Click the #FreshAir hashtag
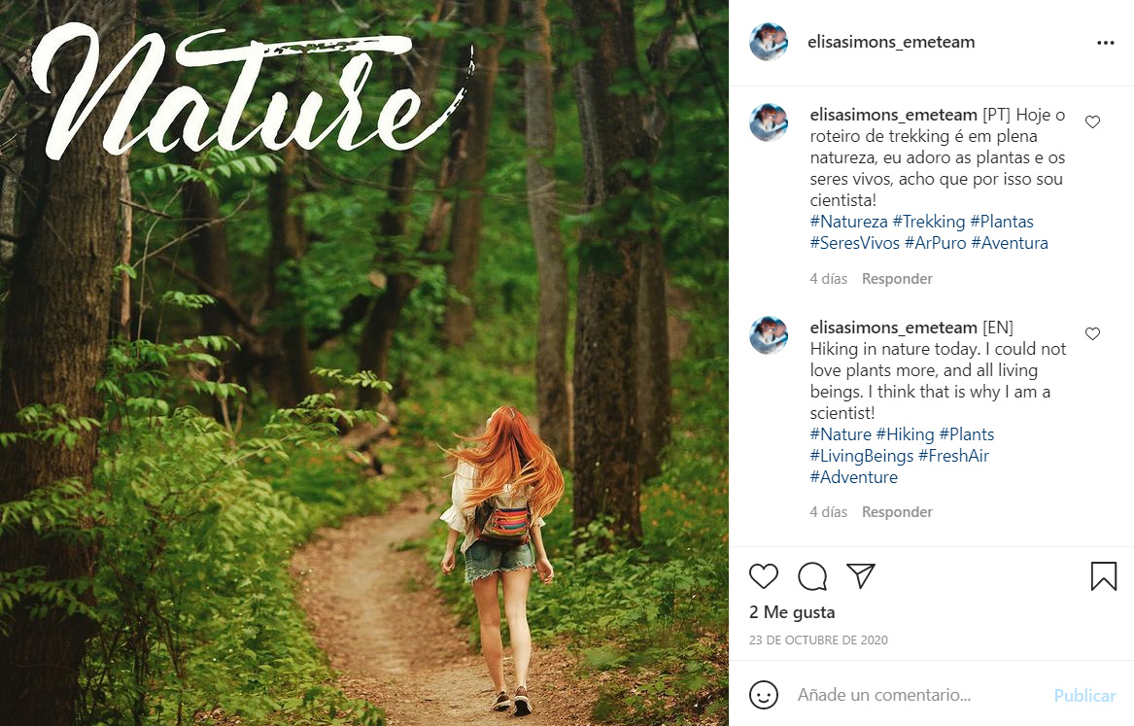The width and height of the screenshot is (1134, 726). pyautogui.click(x=953, y=456)
